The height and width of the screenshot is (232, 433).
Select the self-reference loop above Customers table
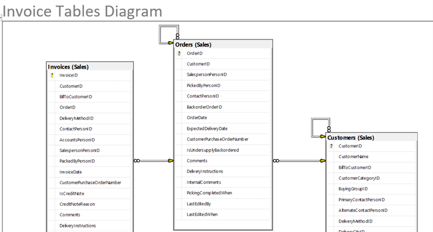pyautogui.click(x=320, y=127)
